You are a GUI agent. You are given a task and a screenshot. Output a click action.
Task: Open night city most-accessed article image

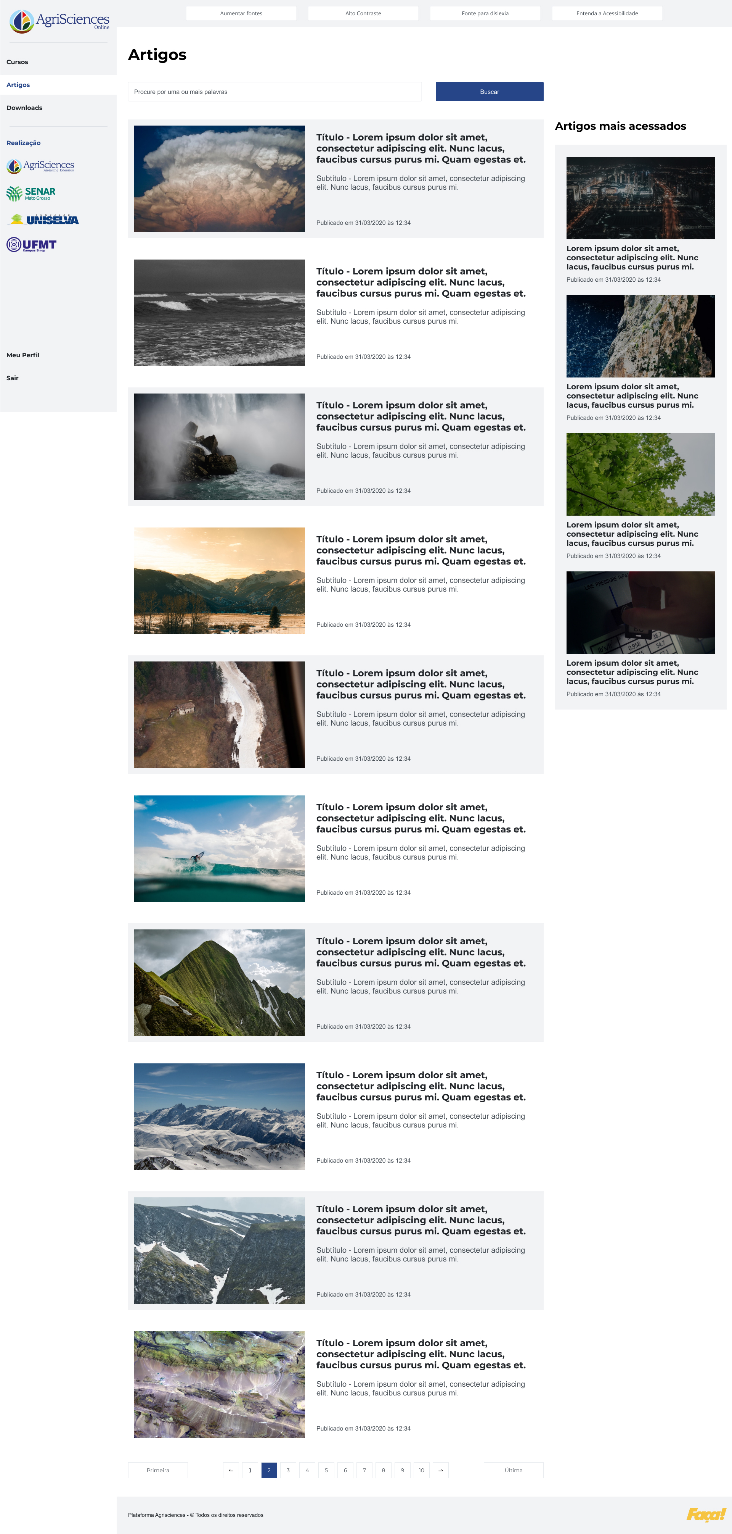(x=640, y=198)
